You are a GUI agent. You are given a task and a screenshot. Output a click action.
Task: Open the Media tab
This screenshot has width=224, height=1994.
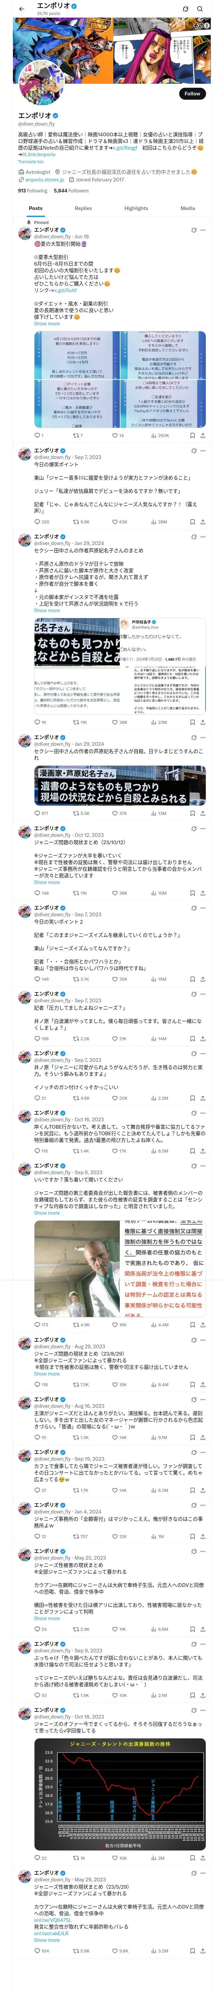(x=188, y=208)
